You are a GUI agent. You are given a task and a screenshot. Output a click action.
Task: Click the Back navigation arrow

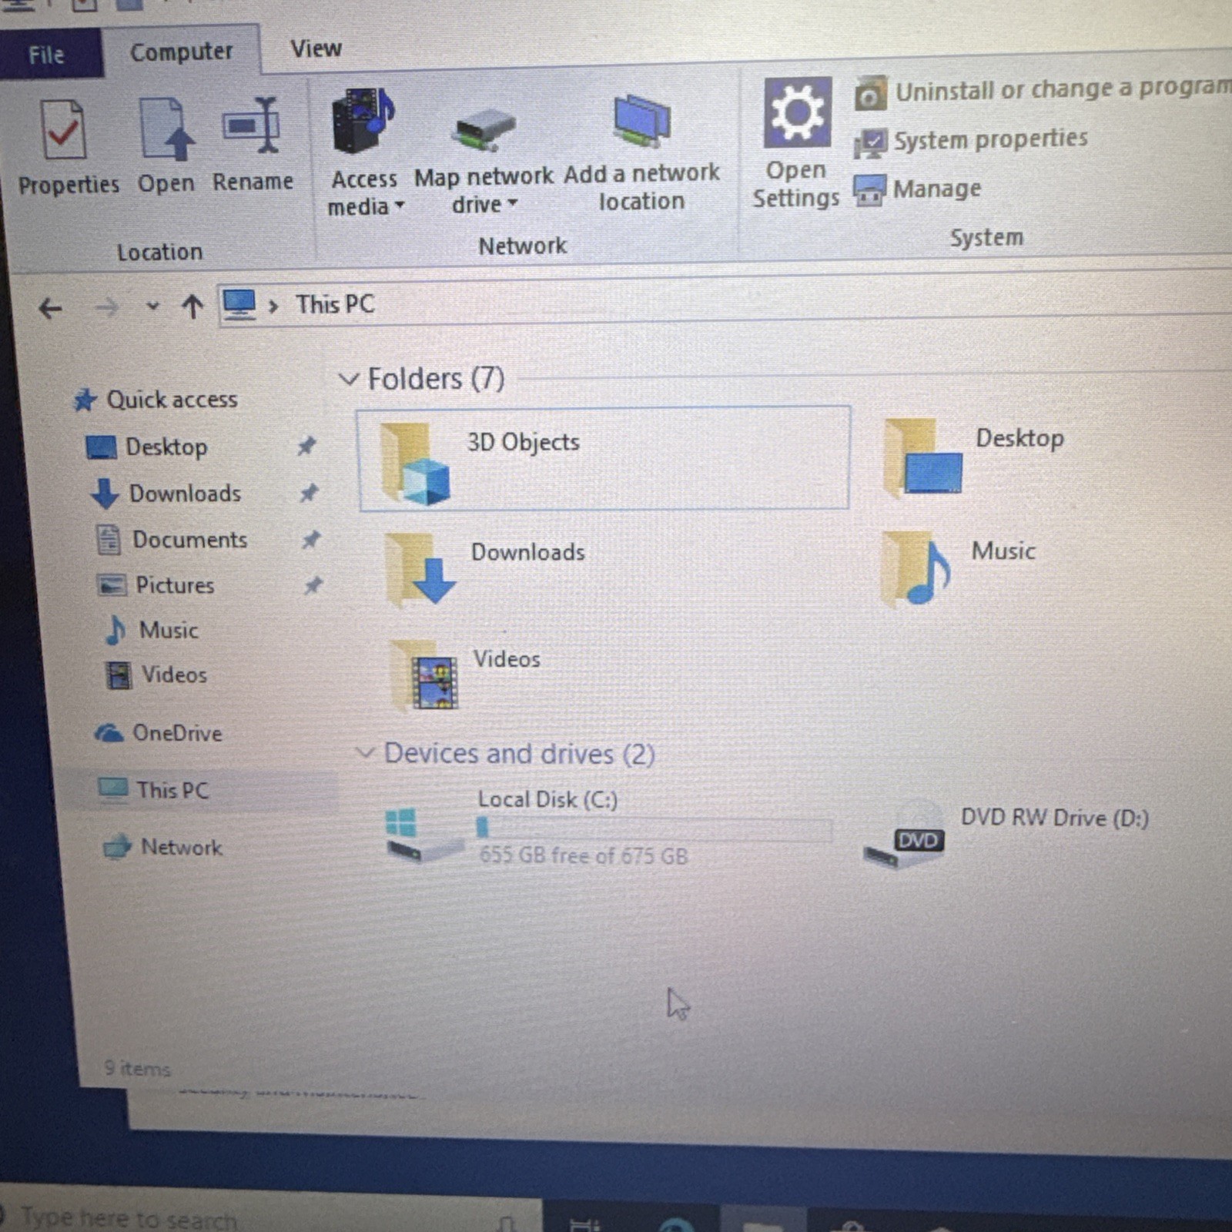pos(50,309)
